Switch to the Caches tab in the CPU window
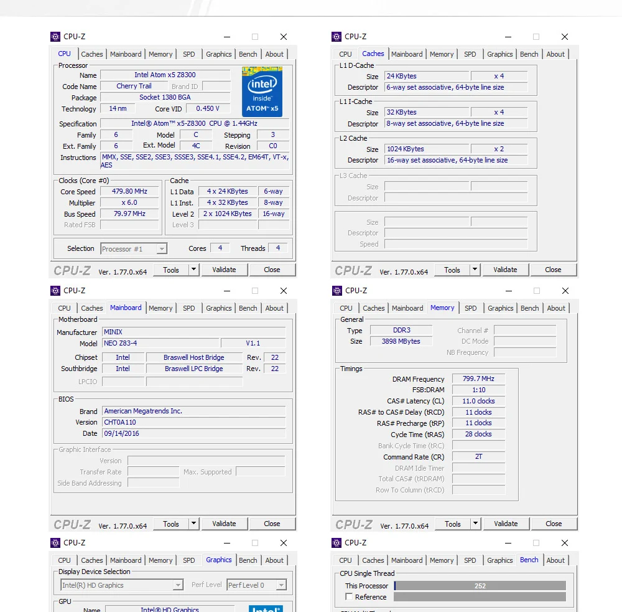The image size is (622, 612). [91, 54]
